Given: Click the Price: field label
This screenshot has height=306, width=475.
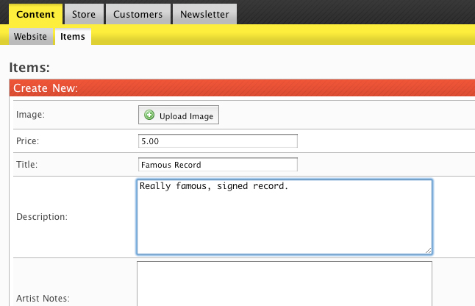Looking at the screenshot, I should point(27,140).
